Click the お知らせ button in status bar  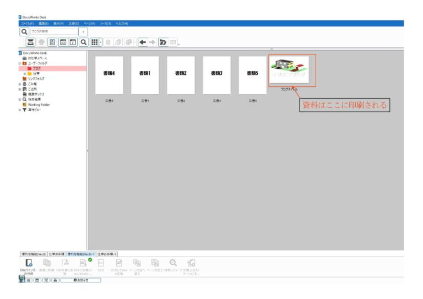pos(80,280)
